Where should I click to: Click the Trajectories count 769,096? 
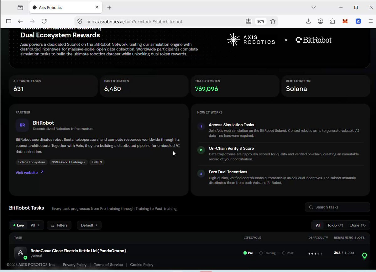(206, 89)
